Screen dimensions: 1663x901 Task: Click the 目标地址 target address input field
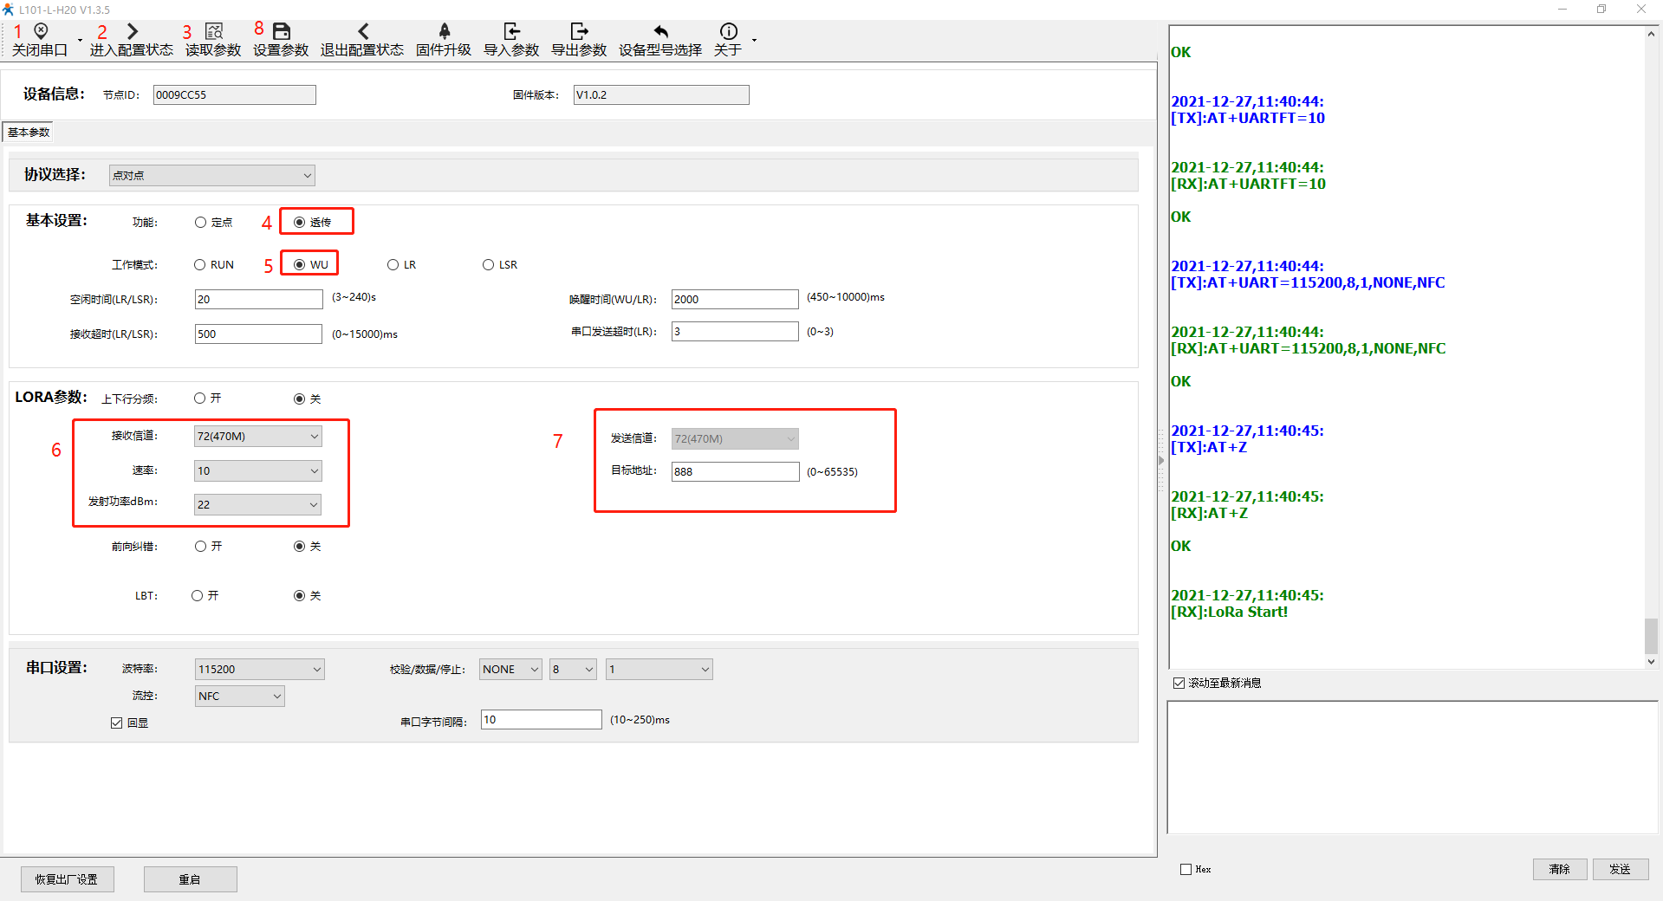click(735, 472)
